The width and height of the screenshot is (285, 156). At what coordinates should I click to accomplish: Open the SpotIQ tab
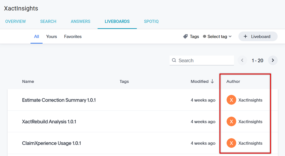151,22
